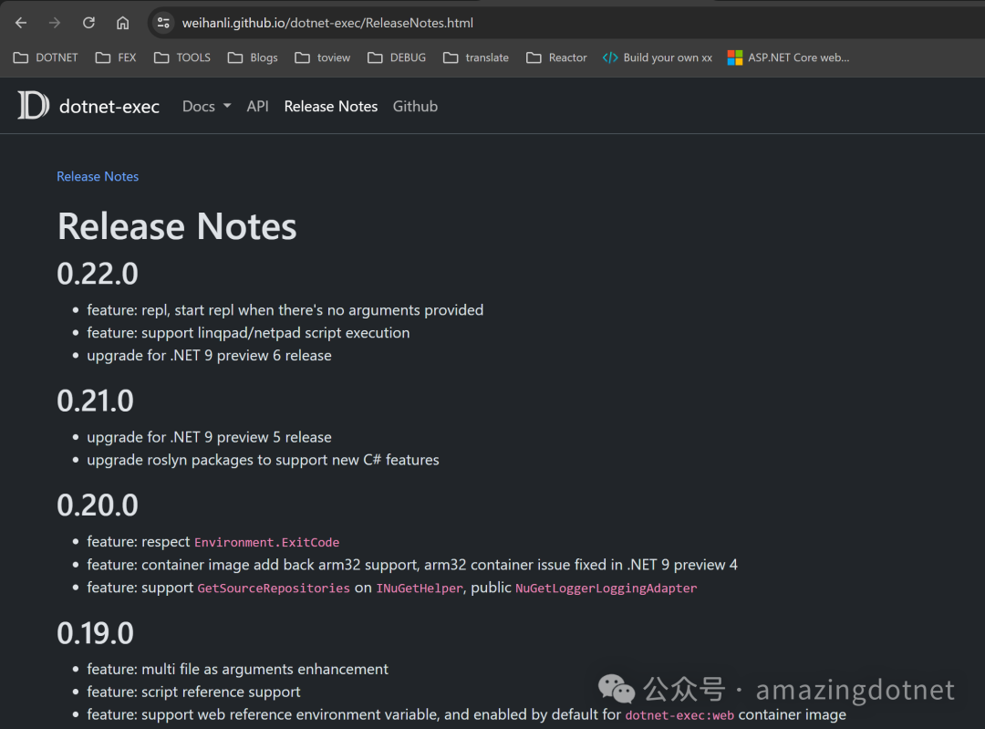Click the Release Notes breadcrumb link

point(98,177)
